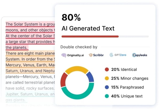The image size is (160, 111).
Task: Click the Scribbr logo icon
Action: [x=91, y=55]
